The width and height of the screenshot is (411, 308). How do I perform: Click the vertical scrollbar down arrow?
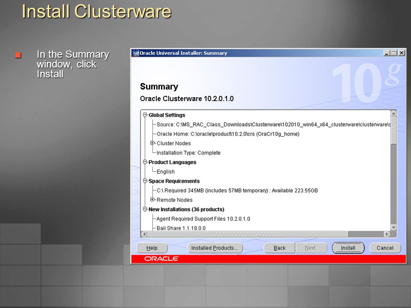pyautogui.click(x=393, y=227)
